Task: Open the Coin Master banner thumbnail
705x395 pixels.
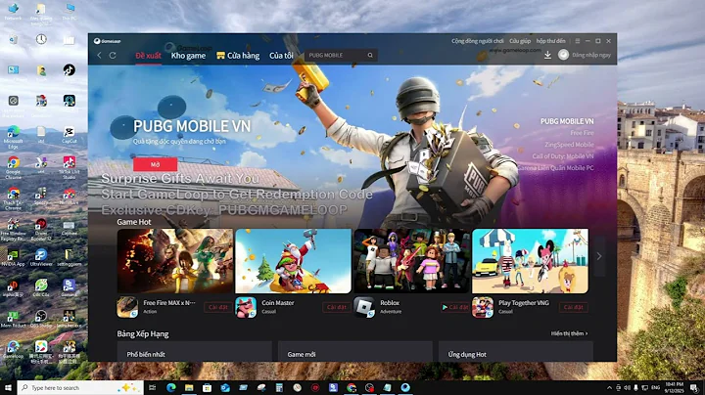Action: [x=293, y=261]
